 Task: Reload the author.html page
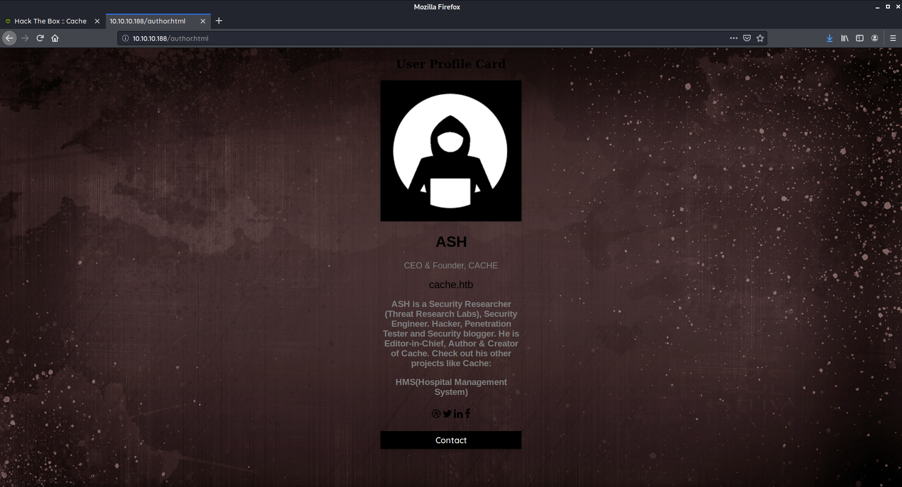point(39,38)
